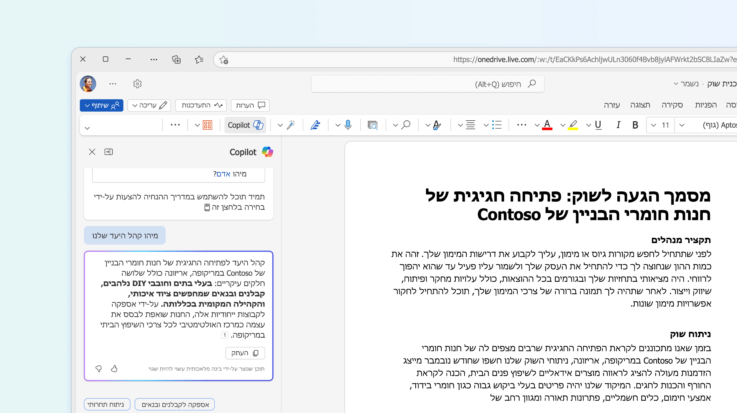The image size is (737, 413).
Task: Open more options ellipsis next to avatar
Action: tap(113, 84)
